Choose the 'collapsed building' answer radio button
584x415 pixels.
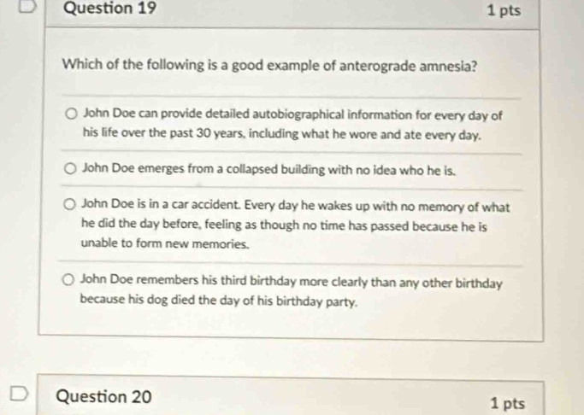point(73,169)
